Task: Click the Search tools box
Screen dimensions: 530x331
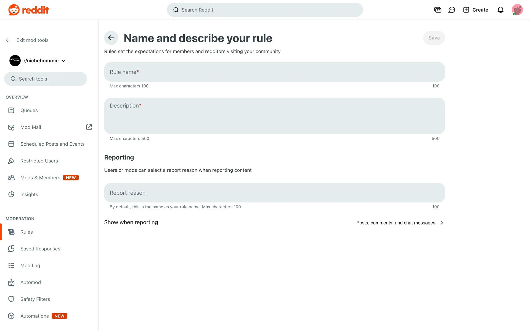Action: [46, 79]
